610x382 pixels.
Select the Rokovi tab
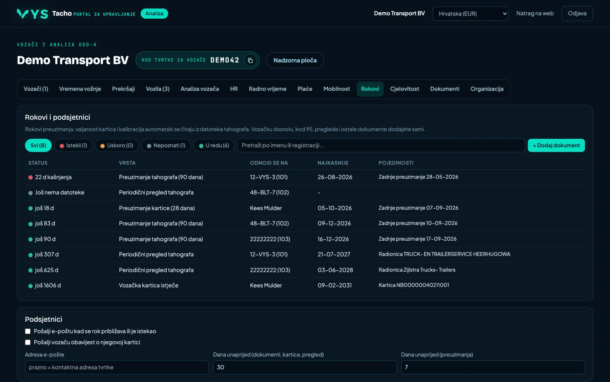tap(370, 89)
